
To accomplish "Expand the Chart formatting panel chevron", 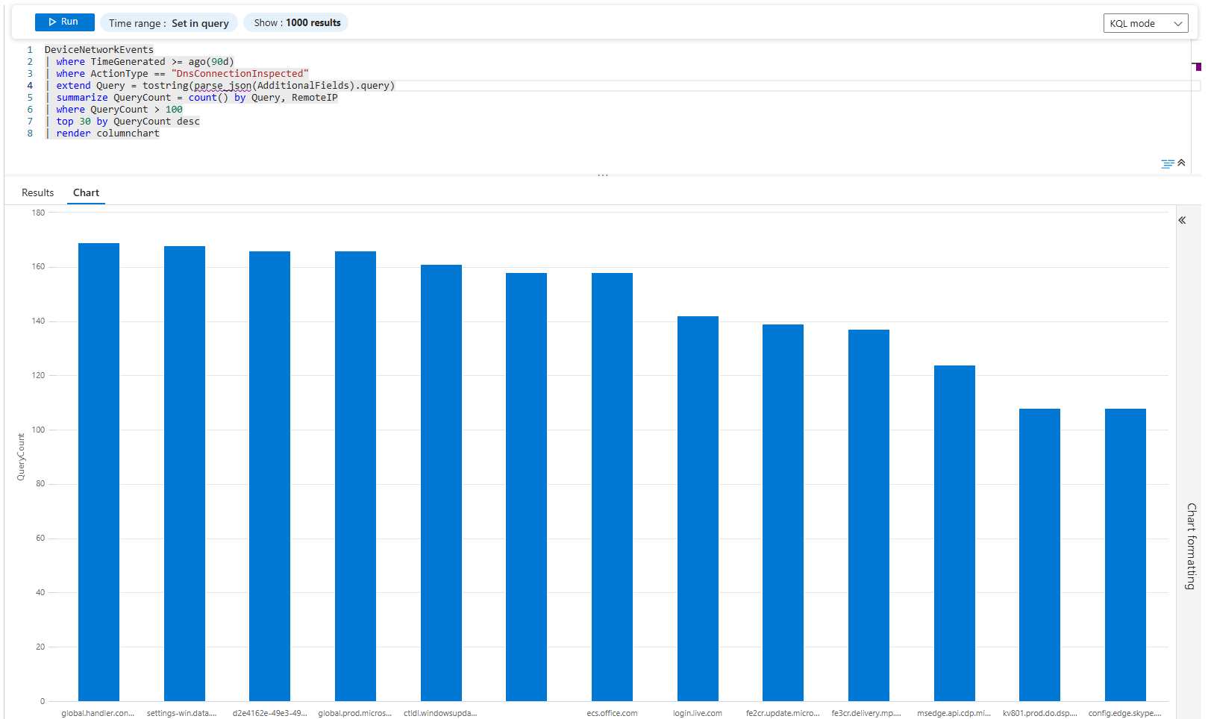I will point(1182,220).
